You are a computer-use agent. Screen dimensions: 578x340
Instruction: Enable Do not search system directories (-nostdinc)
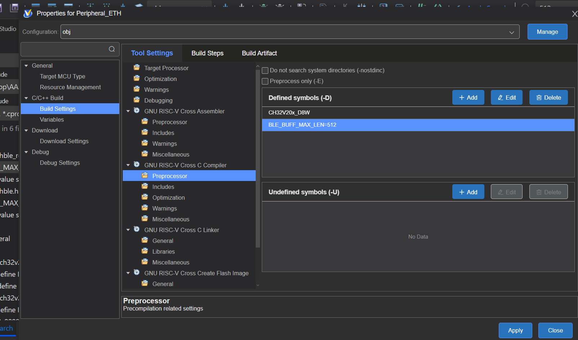[265, 71]
